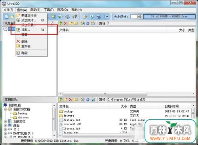This screenshot has height=145, width=198.
Task: Select 我的电脑 in local tree
Action: (x=15, y=105)
